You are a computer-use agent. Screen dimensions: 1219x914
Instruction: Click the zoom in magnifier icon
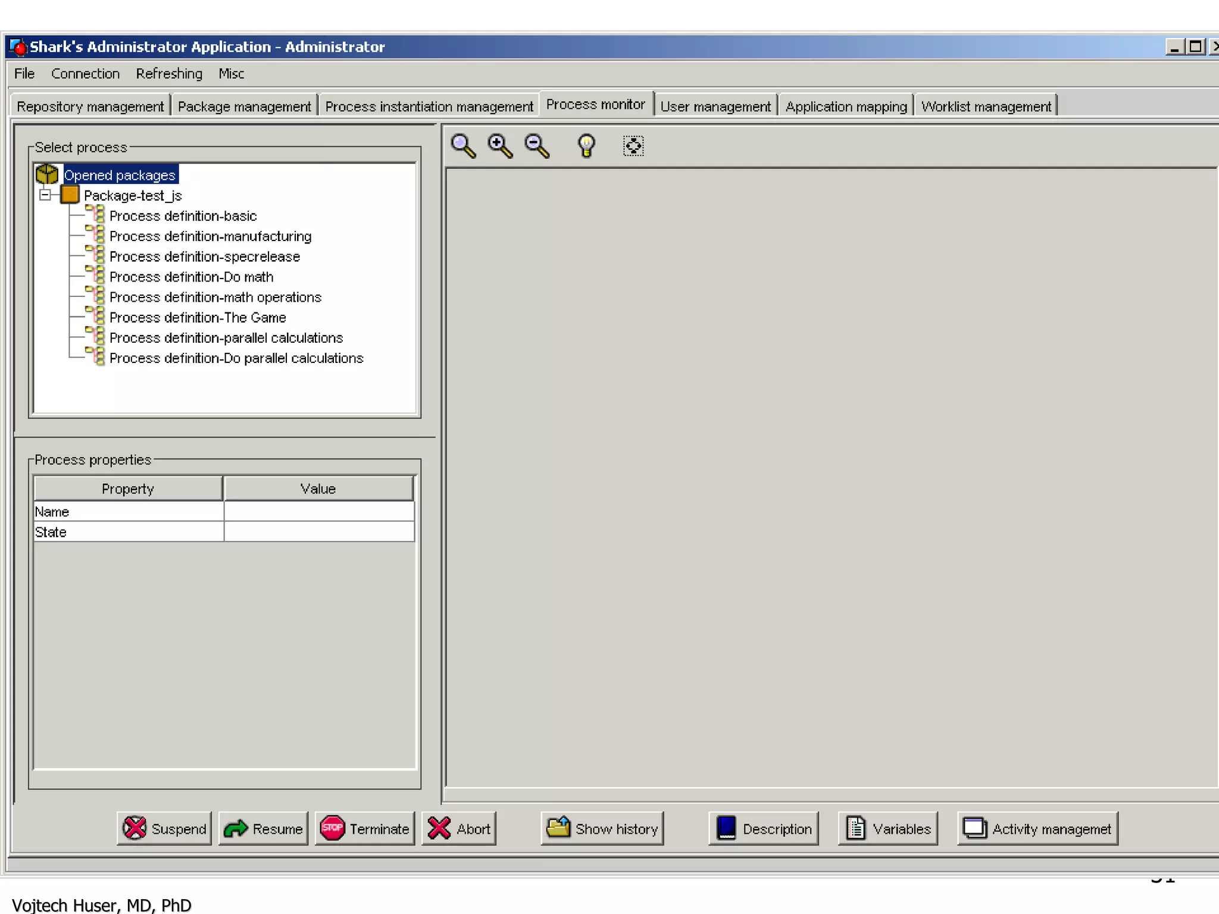pos(500,146)
